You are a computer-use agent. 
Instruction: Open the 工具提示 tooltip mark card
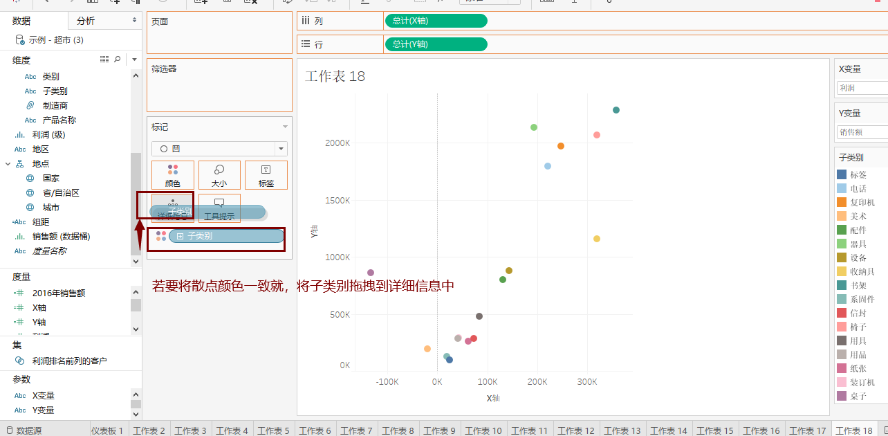219,208
